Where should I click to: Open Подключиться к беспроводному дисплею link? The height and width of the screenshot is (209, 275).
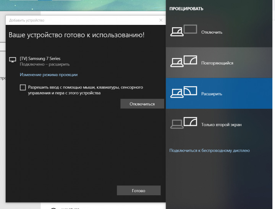(209, 151)
